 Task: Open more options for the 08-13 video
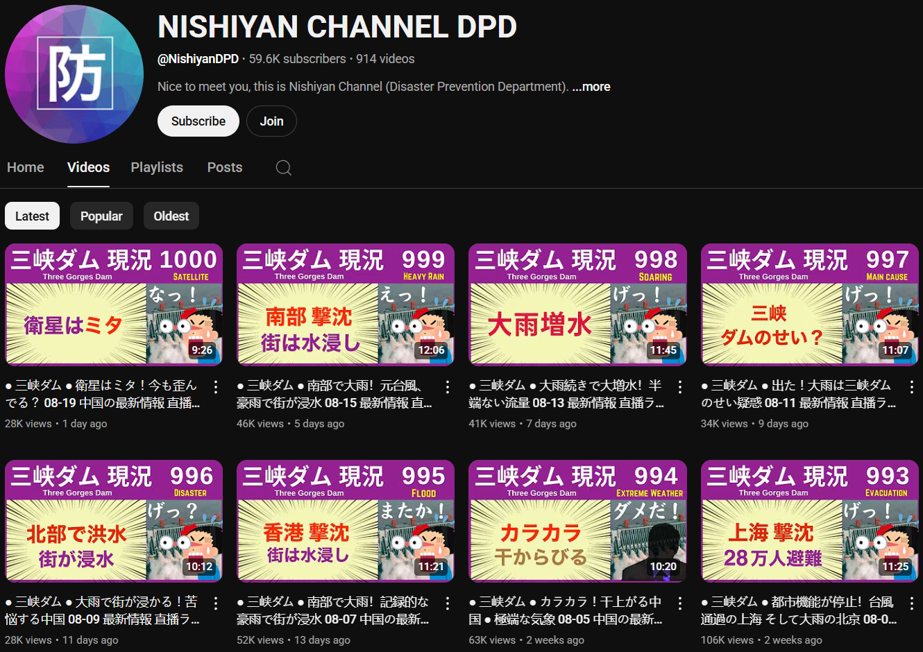pyautogui.click(x=680, y=387)
